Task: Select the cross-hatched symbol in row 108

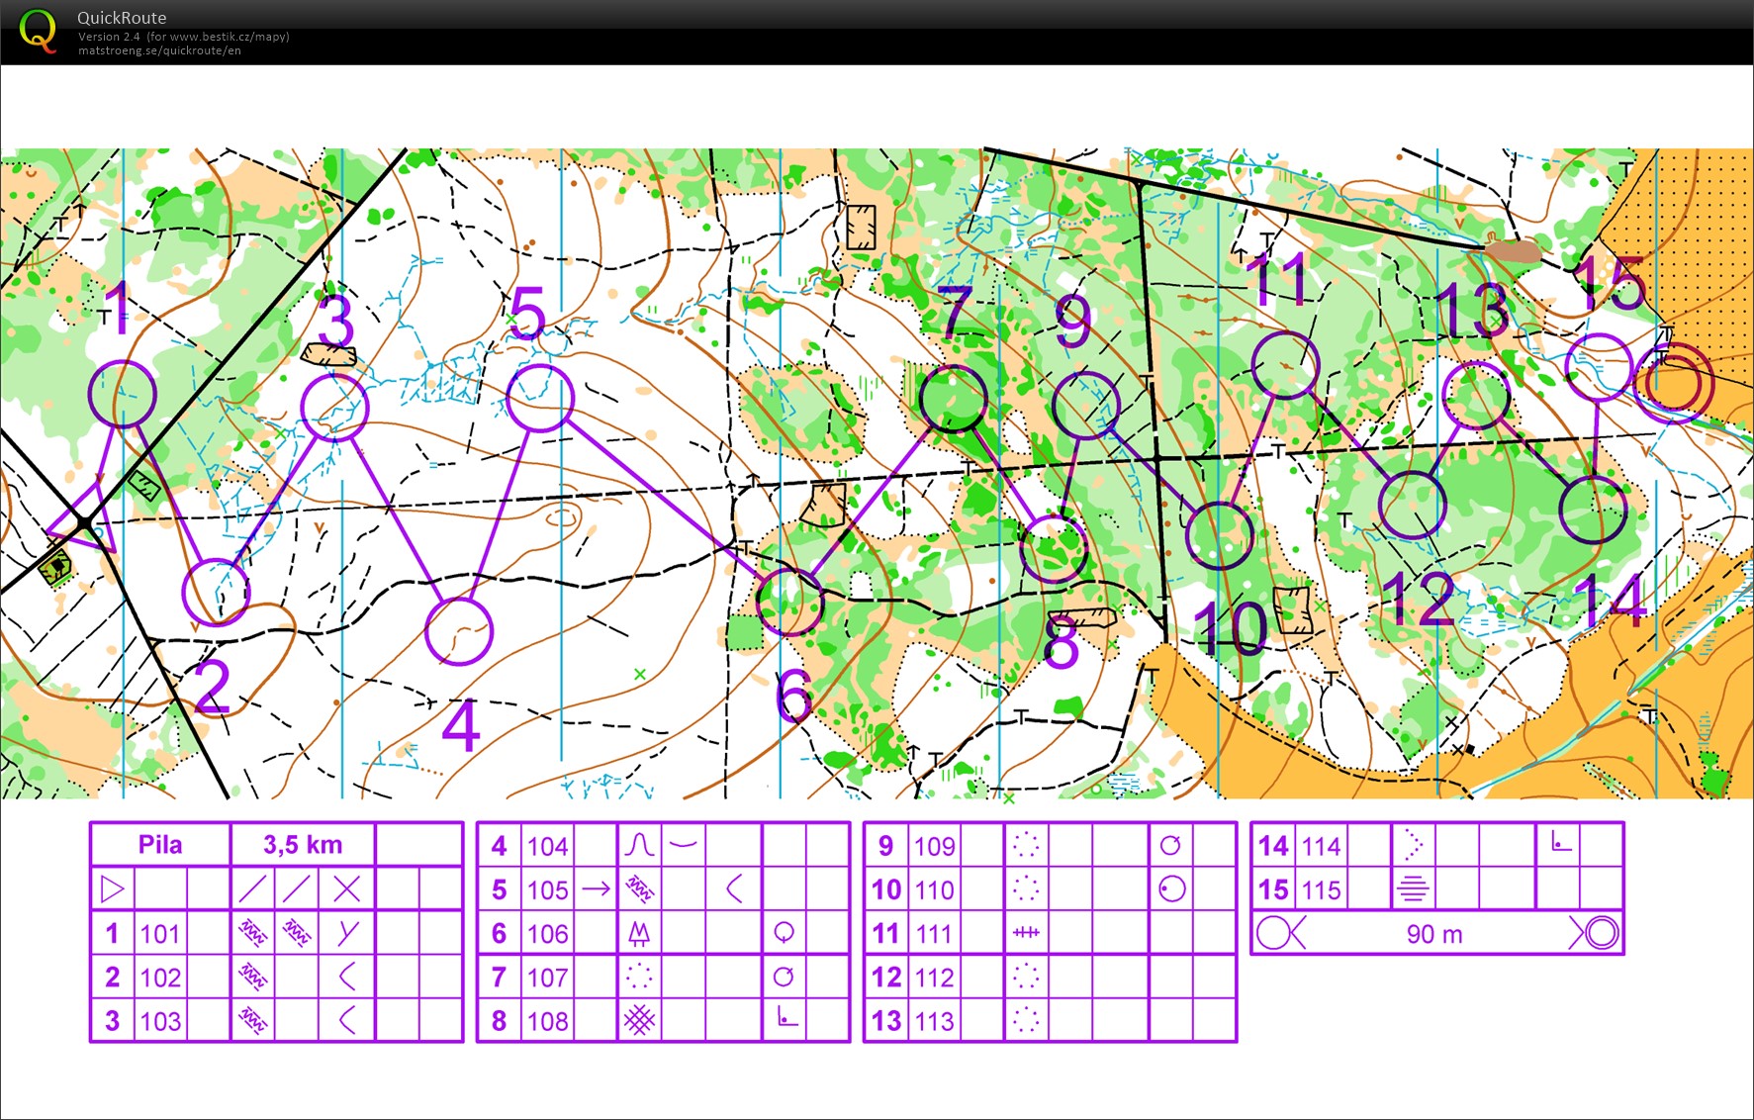Action: 639,1020
